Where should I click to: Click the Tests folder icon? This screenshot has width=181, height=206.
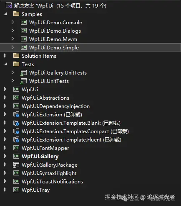(16, 64)
